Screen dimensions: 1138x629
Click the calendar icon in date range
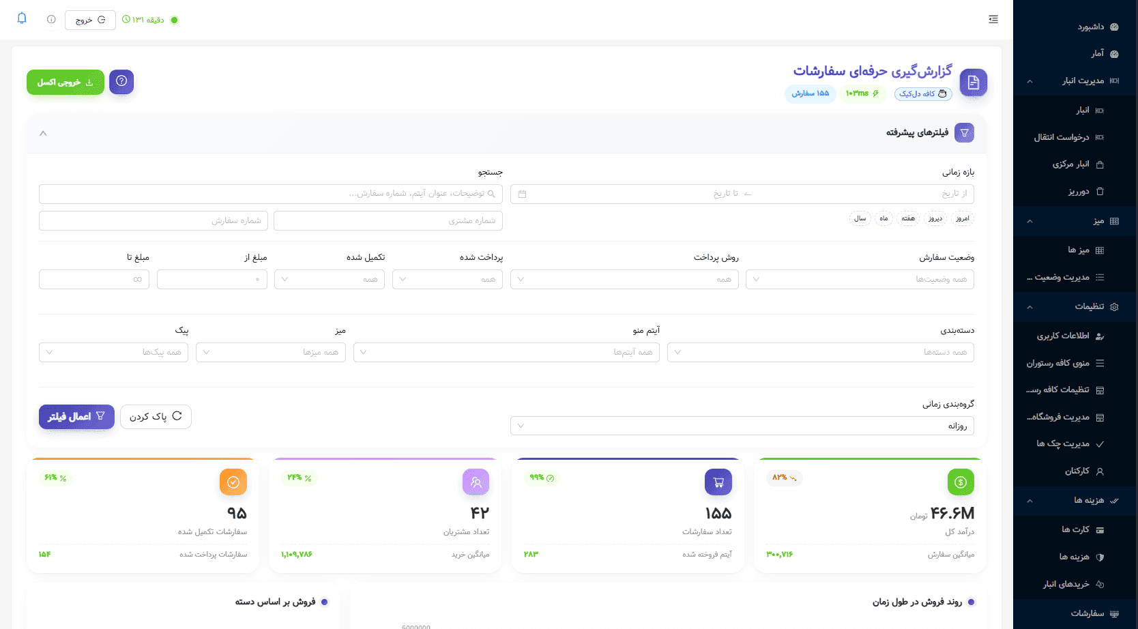523,194
